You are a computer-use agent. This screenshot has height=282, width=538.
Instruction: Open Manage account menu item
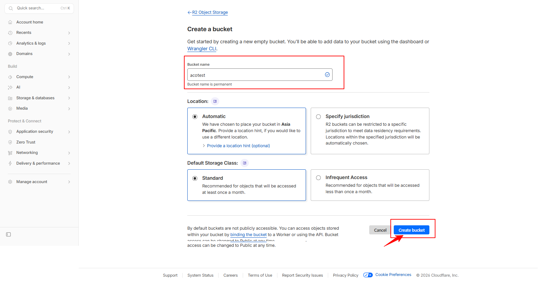32,182
